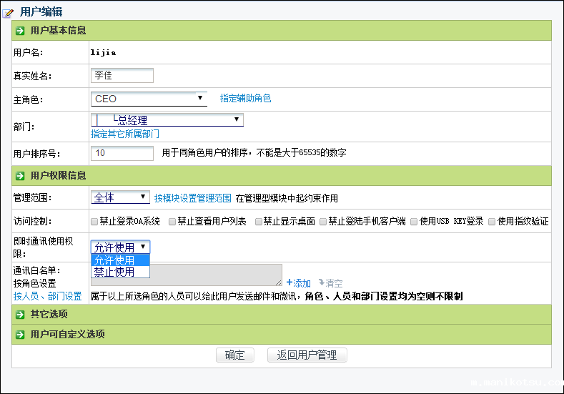Enable 禁止登录OA系统 checkbox
This screenshot has width=564, height=394.
(x=95, y=222)
